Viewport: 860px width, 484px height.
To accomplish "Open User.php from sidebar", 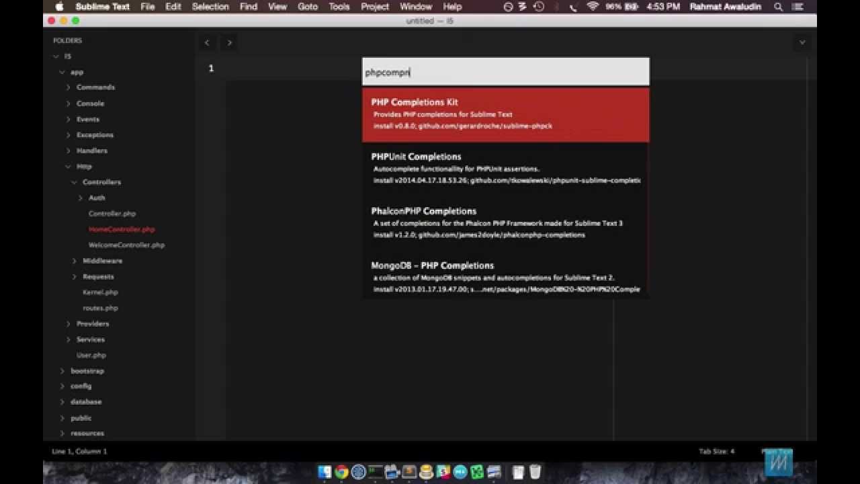I will tap(91, 355).
